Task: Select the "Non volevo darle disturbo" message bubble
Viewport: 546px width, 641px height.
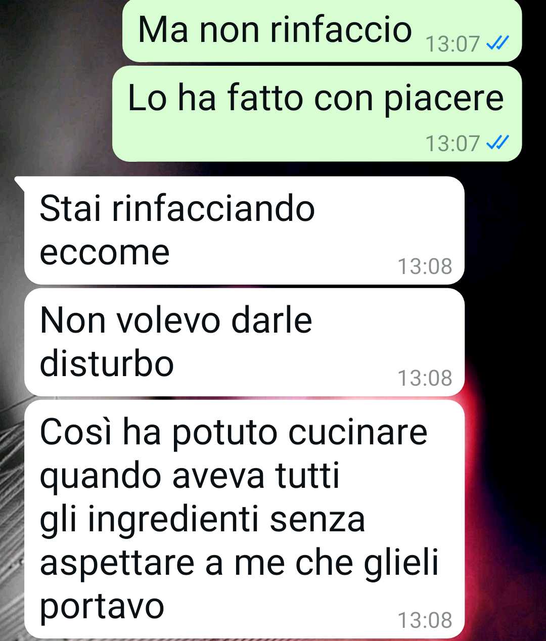Action: pos(244,342)
